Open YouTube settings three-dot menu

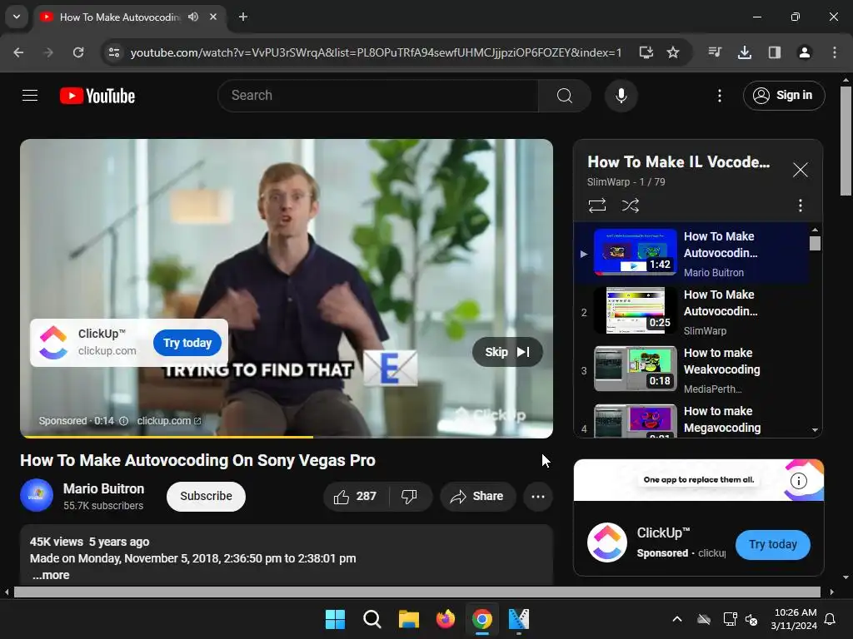tap(719, 96)
